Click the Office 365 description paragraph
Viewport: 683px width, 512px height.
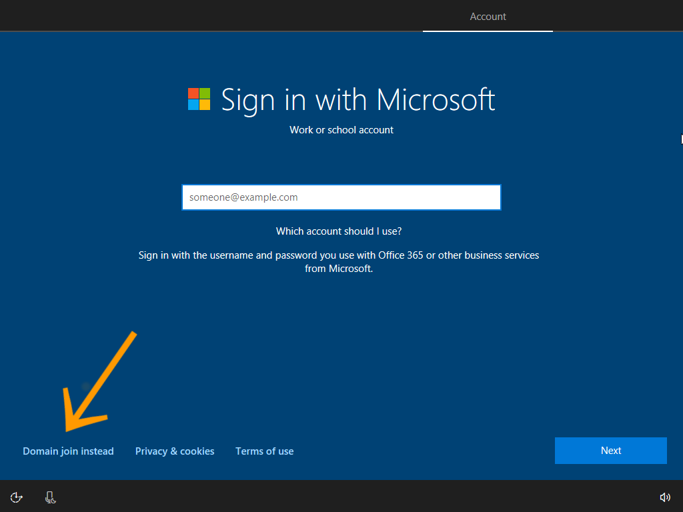coord(339,261)
